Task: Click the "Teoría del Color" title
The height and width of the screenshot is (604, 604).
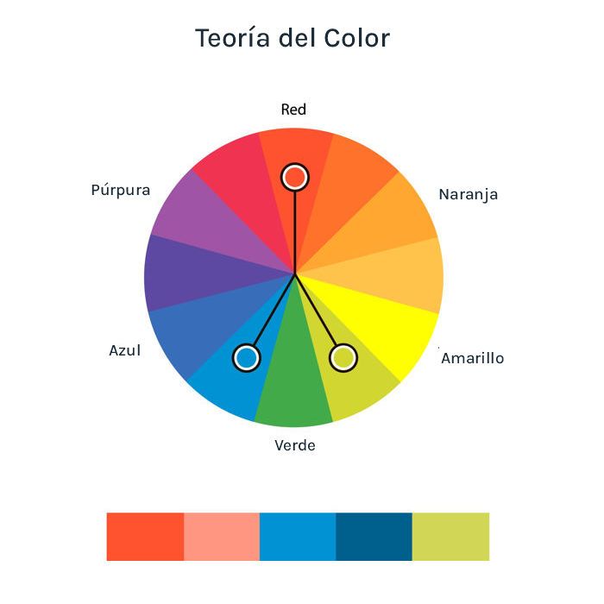Action: pyautogui.click(x=293, y=39)
